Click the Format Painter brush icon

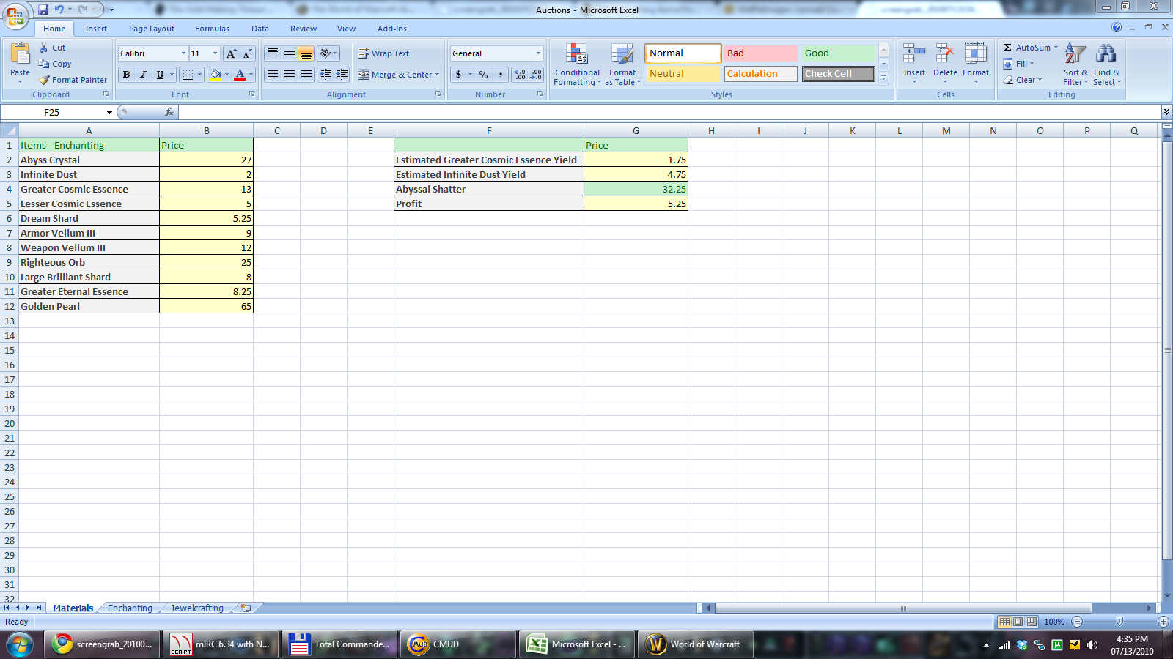[45, 80]
